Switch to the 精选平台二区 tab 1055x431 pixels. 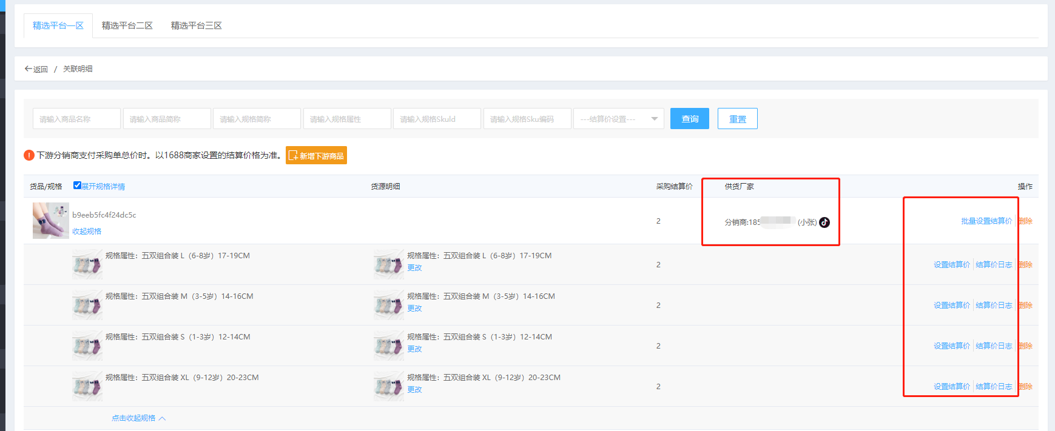[x=127, y=25]
